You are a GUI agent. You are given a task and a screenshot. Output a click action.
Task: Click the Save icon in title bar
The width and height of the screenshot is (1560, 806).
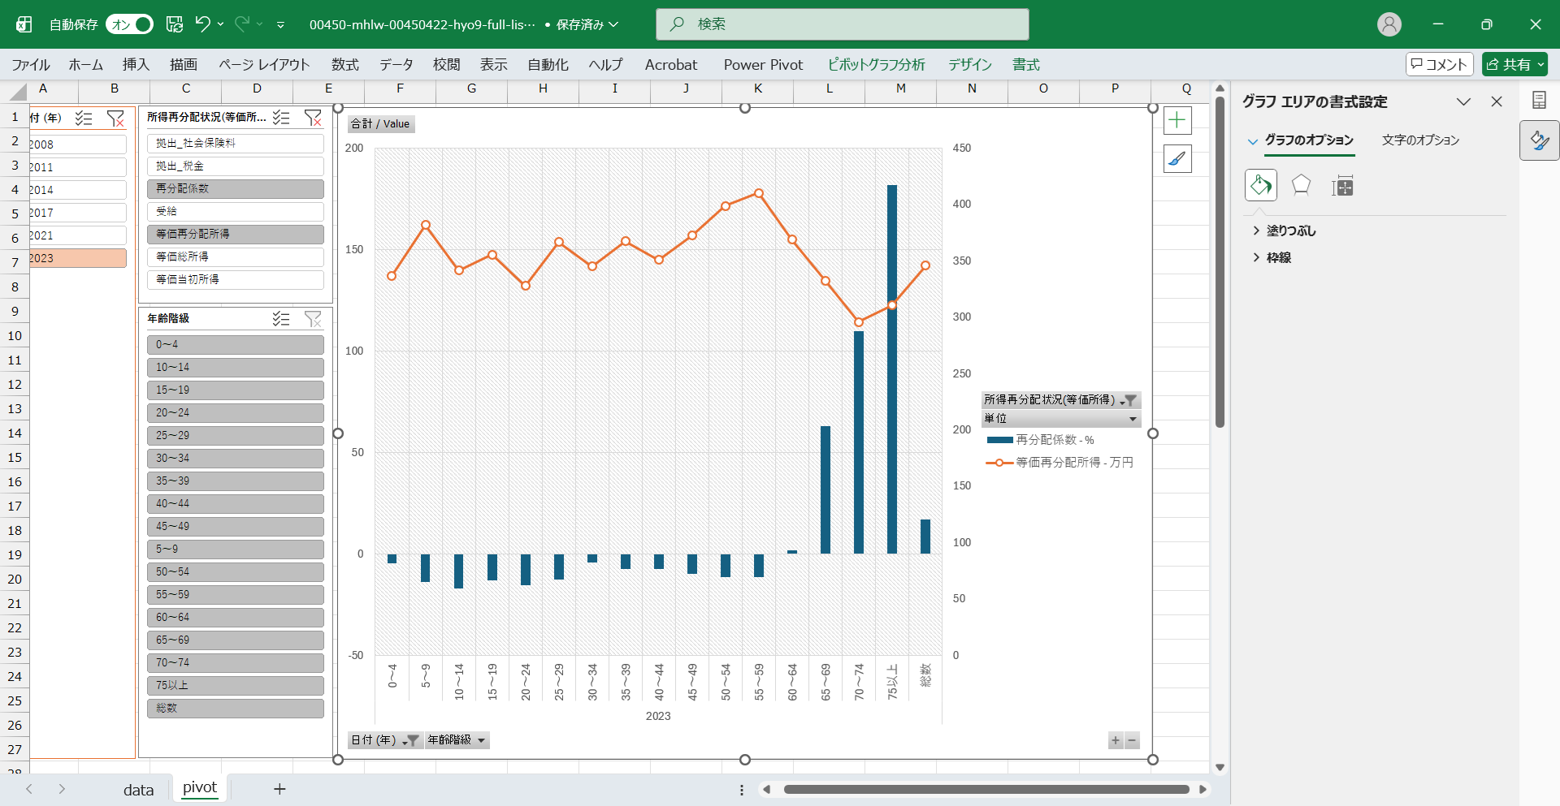175,24
